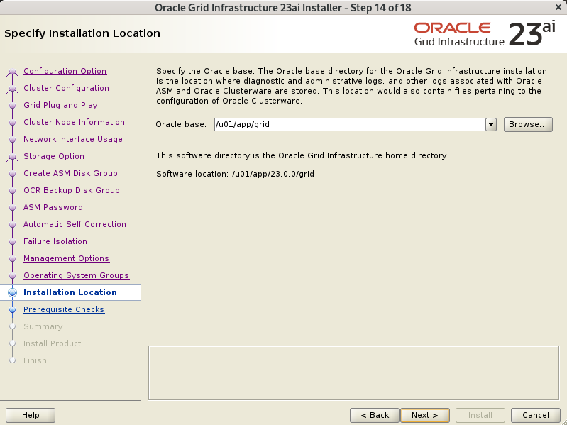
Task: Select the Installation Location step
Action: point(70,292)
